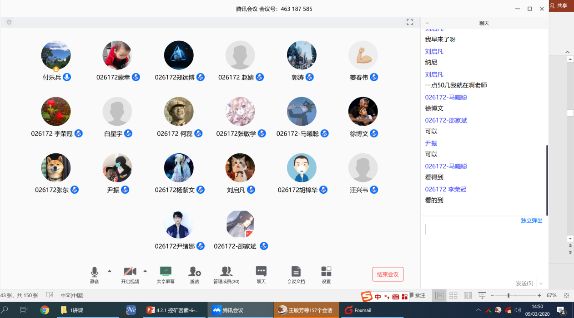Switch to Foxmail in the taskbar
Image resolution: width=574 pixels, height=318 pixels.
pyautogui.click(x=358, y=310)
